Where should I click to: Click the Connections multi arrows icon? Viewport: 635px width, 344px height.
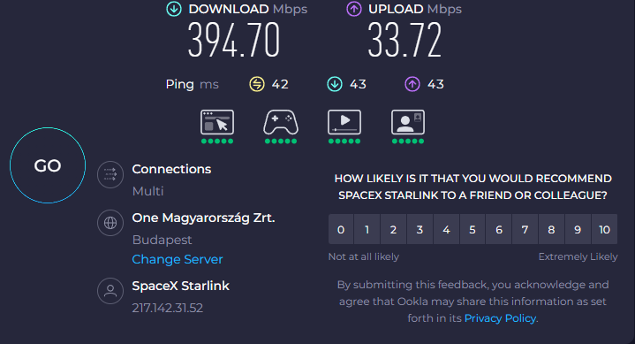click(x=110, y=175)
